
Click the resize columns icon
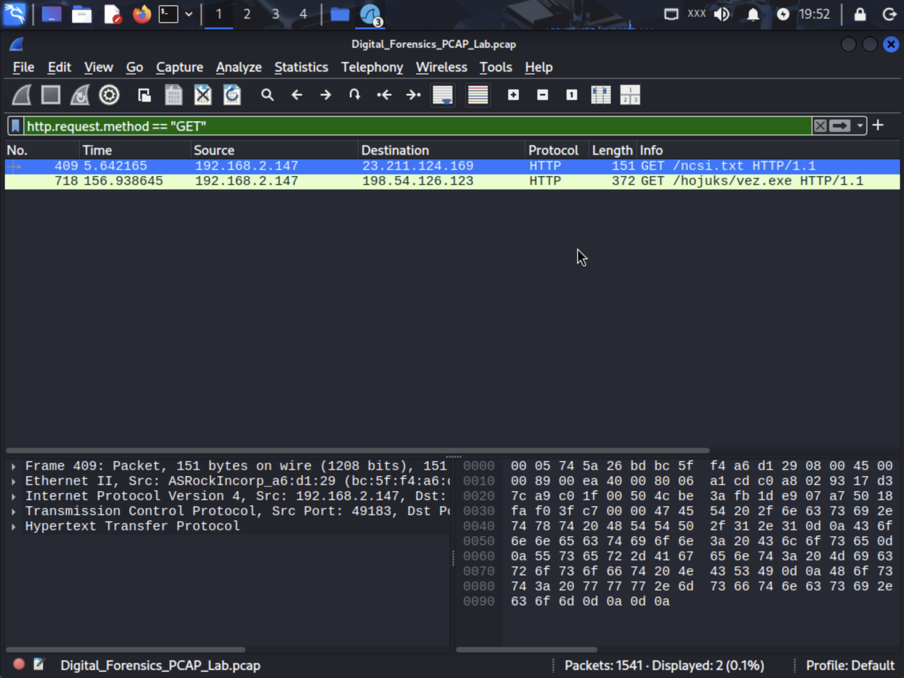coord(601,95)
